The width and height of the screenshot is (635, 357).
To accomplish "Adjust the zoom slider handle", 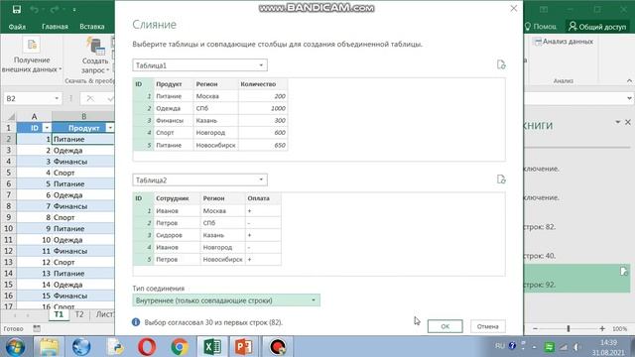I will tap(569, 328).
